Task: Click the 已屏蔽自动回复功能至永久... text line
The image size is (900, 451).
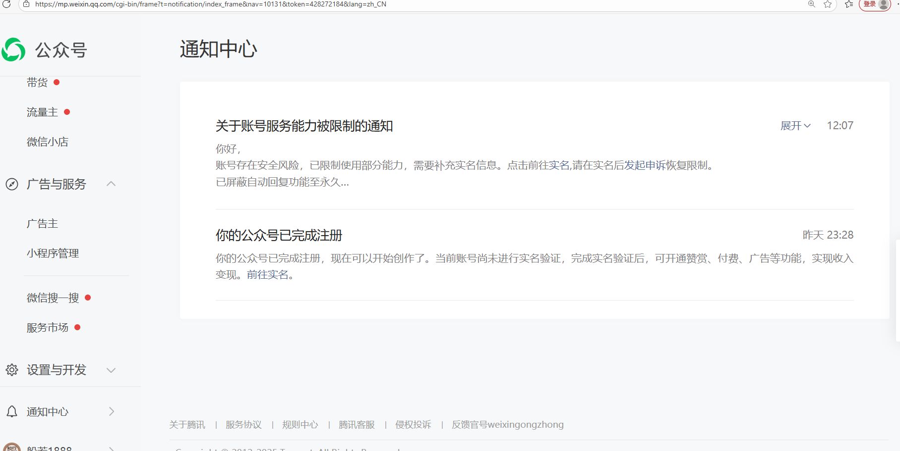Action: pyautogui.click(x=282, y=182)
